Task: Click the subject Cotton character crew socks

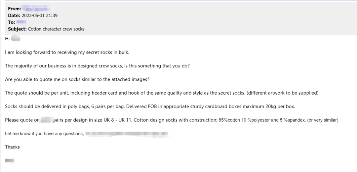Action: click(56, 29)
